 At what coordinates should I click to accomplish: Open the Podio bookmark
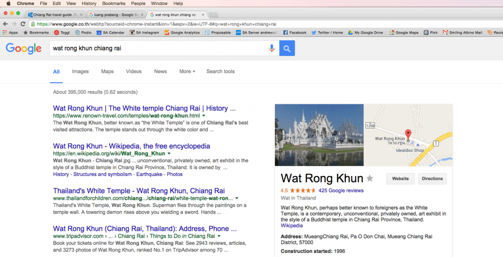tap(83, 32)
